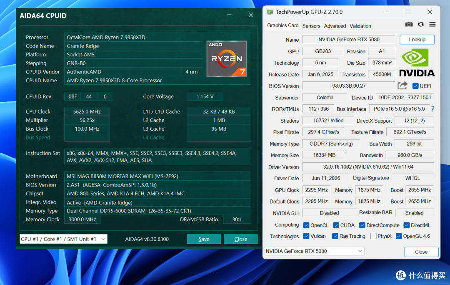Click the GPU-Z title bar app icon
Screen dimensions: 450x285
270,12
